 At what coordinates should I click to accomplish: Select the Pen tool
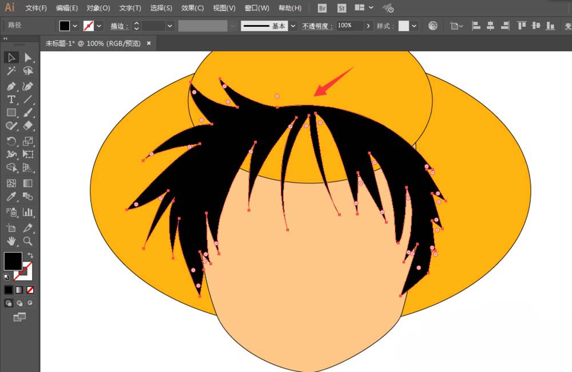coord(11,86)
